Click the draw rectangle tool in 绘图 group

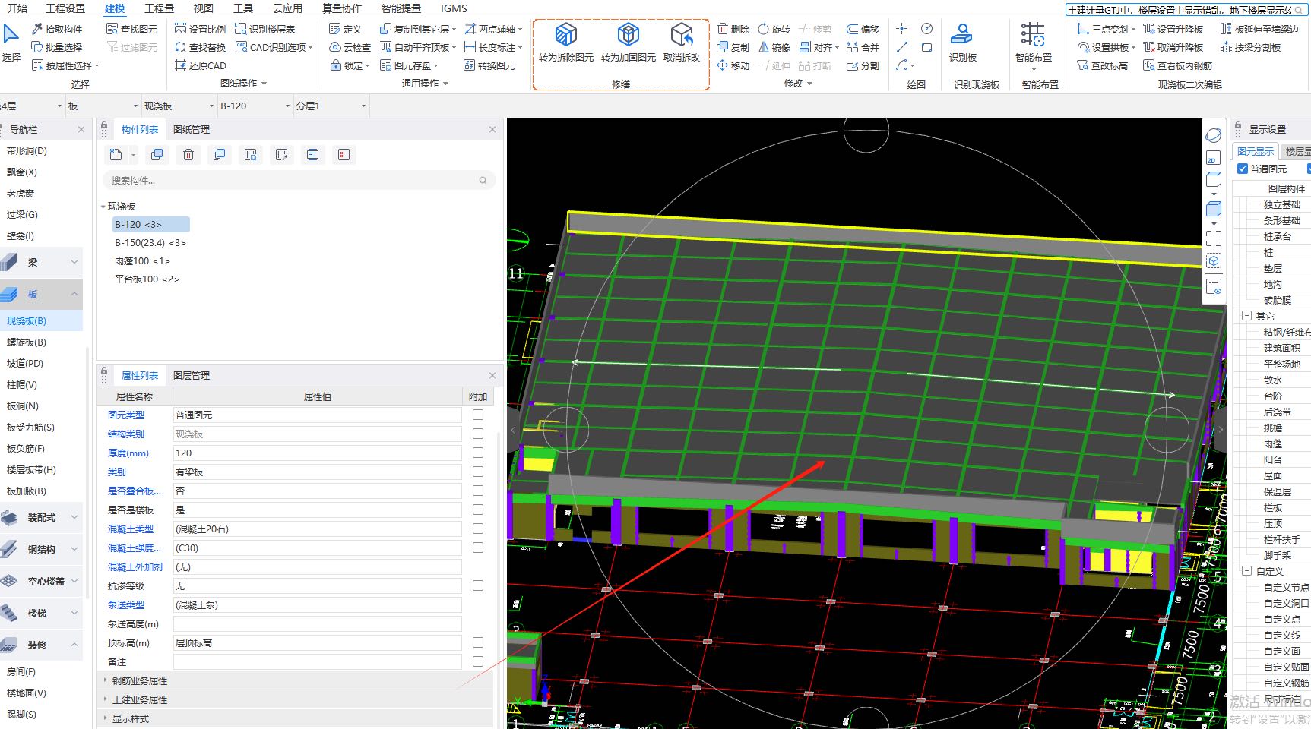click(926, 47)
